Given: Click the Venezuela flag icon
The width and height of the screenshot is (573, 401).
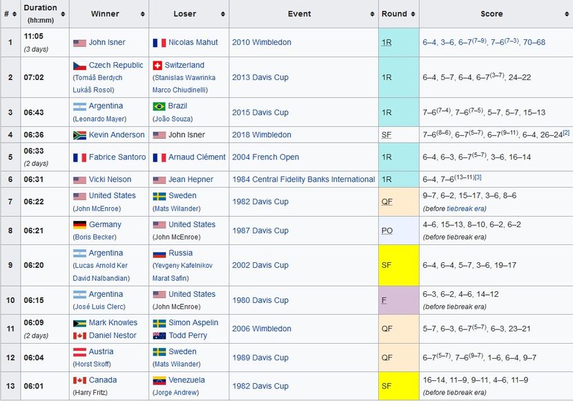Looking at the screenshot, I should click(x=159, y=380).
